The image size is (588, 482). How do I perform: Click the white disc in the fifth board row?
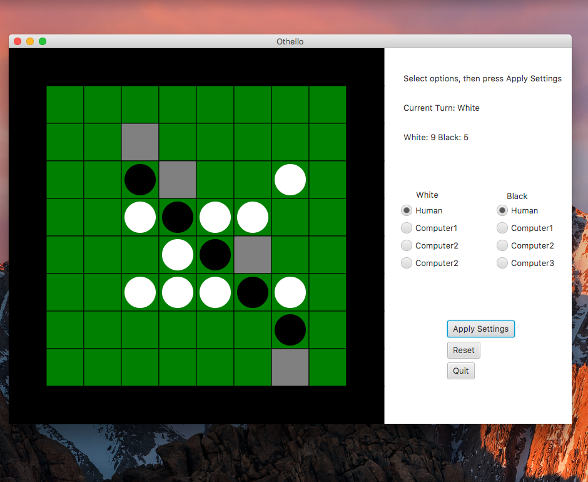pyautogui.click(x=178, y=255)
